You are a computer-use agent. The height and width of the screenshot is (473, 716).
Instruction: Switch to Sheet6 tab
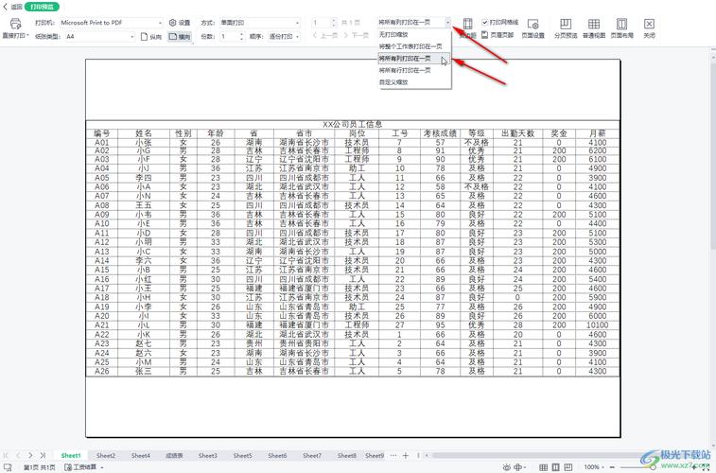277,455
